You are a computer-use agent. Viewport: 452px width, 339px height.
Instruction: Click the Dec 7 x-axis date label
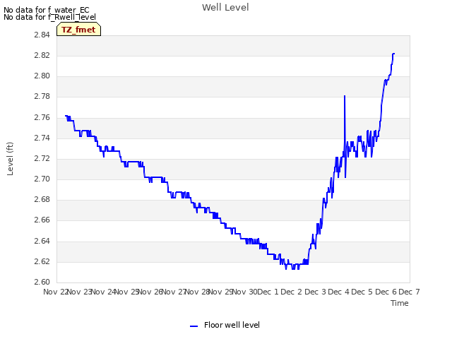(x=410, y=292)
